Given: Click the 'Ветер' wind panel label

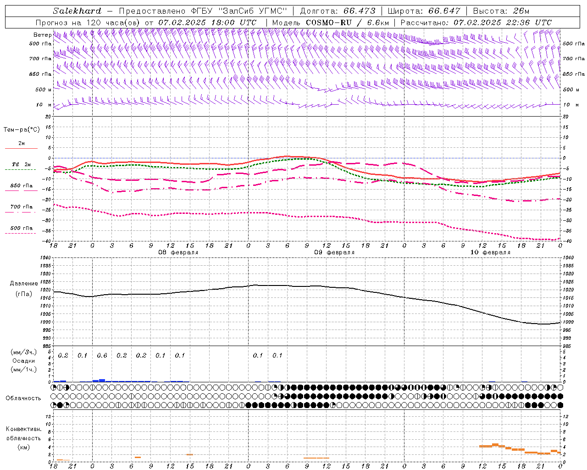Looking at the screenshot, I should [42, 35].
